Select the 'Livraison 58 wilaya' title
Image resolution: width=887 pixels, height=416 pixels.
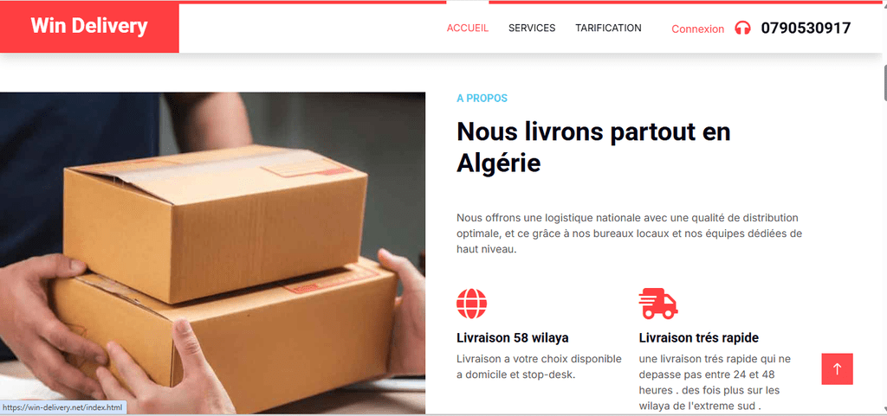tap(513, 338)
